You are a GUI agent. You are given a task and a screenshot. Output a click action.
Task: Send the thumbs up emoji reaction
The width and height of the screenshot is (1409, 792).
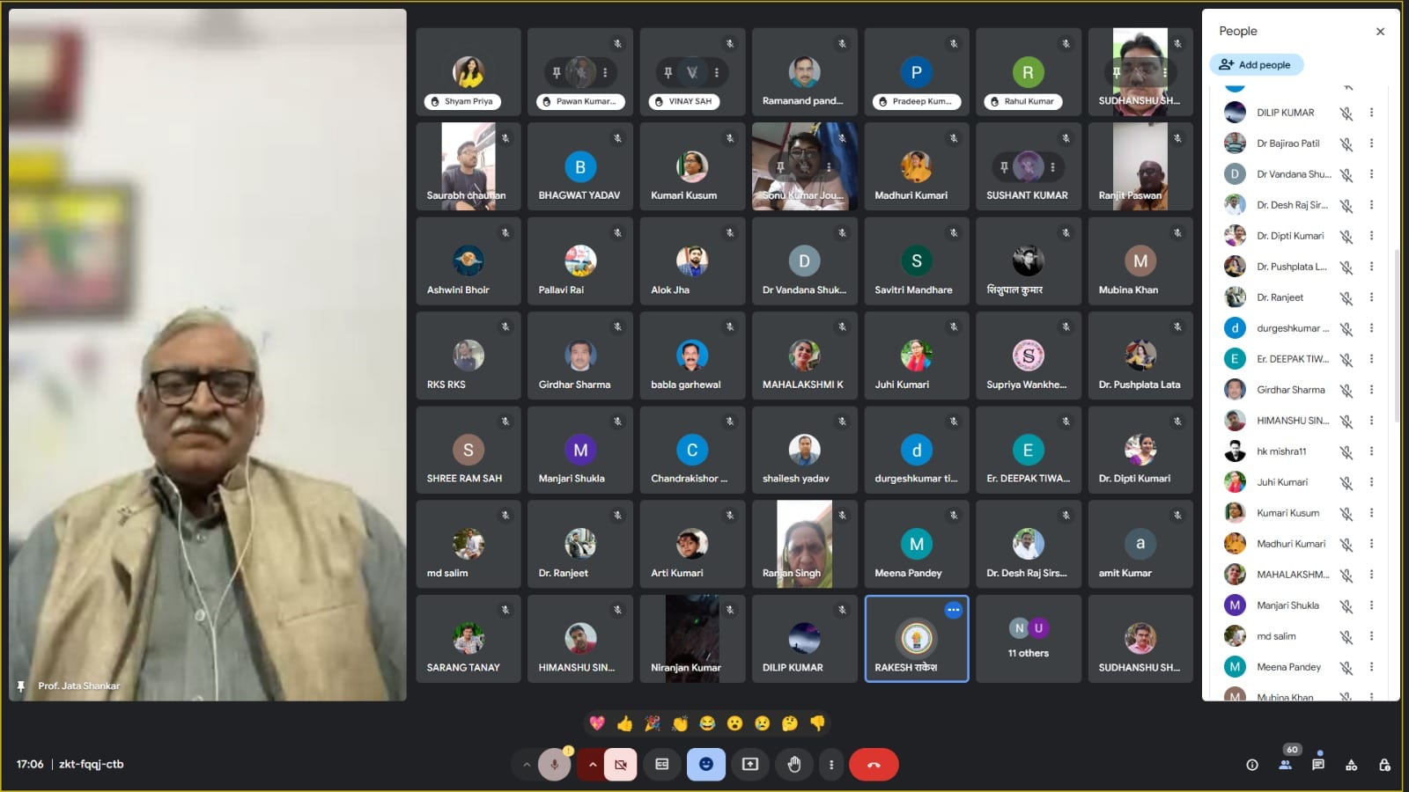pyautogui.click(x=624, y=723)
